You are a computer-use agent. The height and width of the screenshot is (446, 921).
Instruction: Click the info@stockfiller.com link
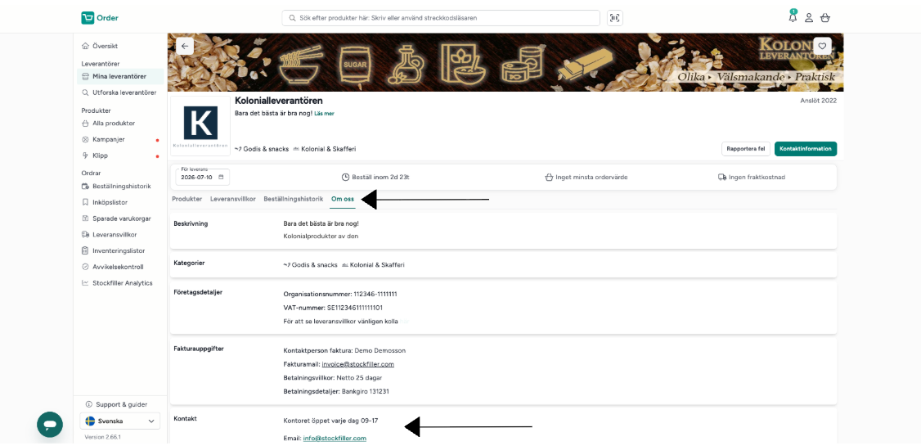coord(335,439)
